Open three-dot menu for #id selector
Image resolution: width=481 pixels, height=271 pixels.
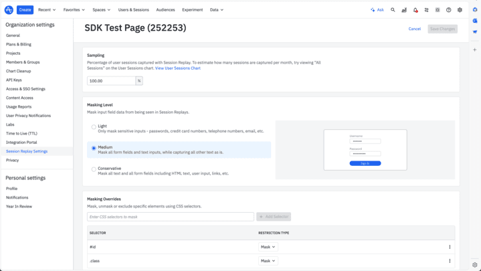coord(450,247)
